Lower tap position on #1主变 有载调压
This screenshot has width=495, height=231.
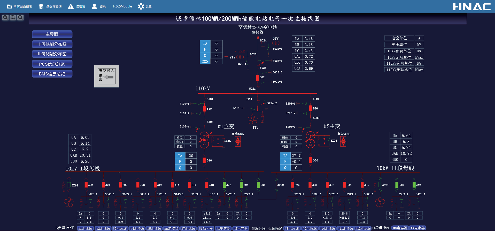(x=238, y=144)
